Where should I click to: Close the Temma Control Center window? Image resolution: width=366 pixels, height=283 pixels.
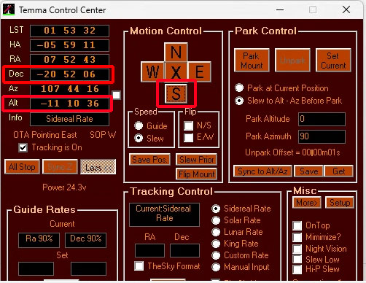coord(346,9)
